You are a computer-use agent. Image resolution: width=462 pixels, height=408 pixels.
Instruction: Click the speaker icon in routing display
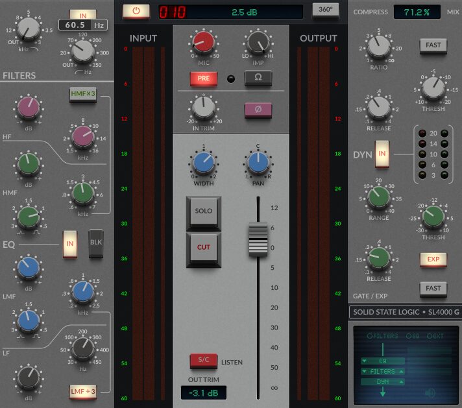(x=429, y=392)
